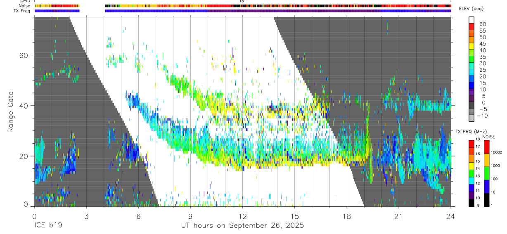Viewport: 507px width, 234px height.
Task: Click the 12 UT hour tick label
Action: (242, 216)
